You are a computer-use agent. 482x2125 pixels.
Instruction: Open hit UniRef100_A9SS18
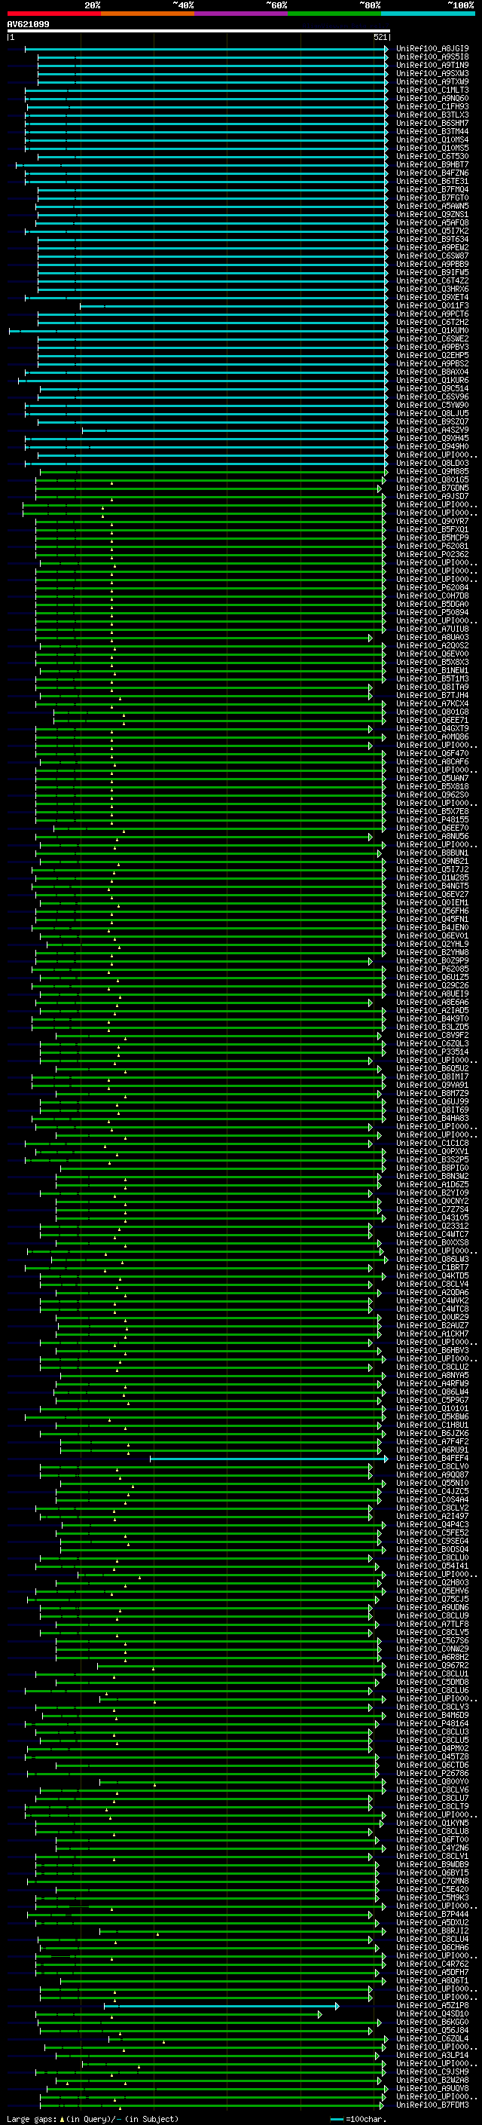tap(432, 57)
